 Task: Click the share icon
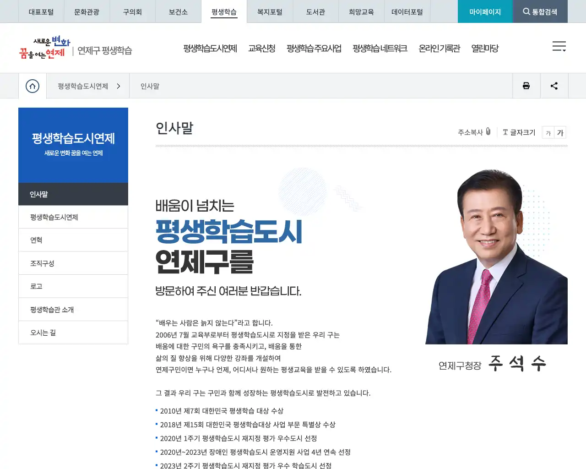click(x=554, y=86)
